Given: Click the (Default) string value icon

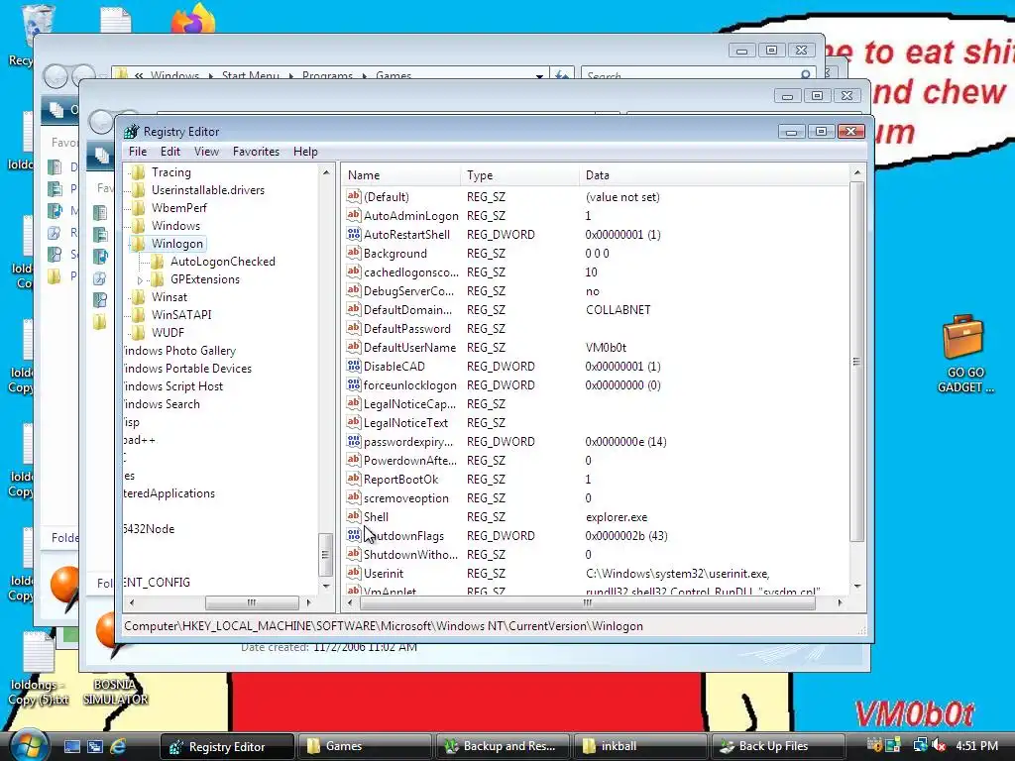Looking at the screenshot, I should tap(354, 196).
